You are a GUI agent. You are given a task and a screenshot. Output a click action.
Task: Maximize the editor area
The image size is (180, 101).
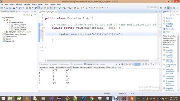159,12
